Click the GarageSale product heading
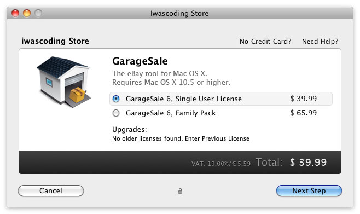Screen dimensions: 360x214 (140, 61)
